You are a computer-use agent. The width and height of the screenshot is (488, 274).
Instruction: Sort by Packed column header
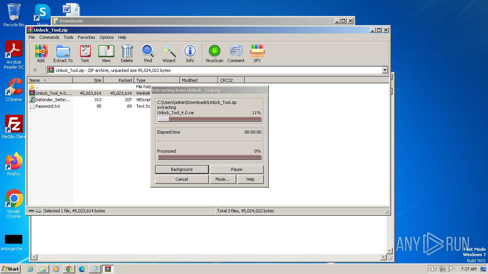(119, 80)
